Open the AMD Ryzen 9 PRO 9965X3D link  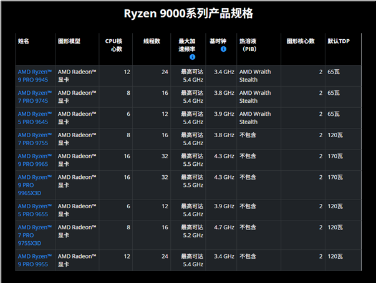coord(35,185)
